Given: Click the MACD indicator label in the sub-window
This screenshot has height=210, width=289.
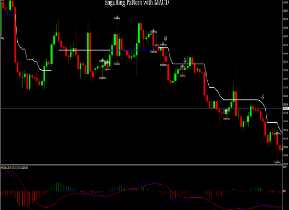Looking at the screenshot, I should tap(14, 167).
